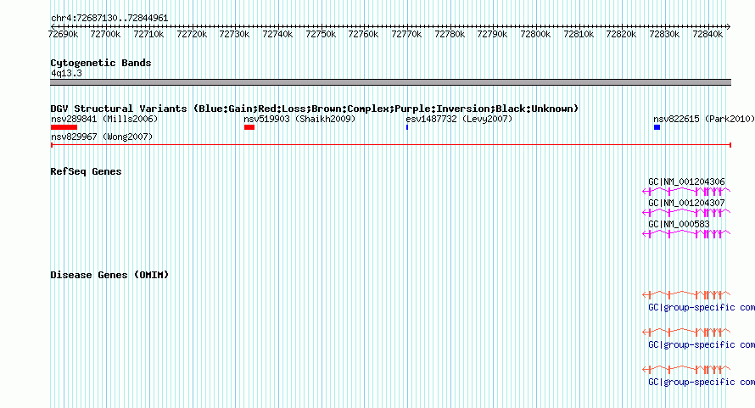Click the red nsv519903 loss variant bar
This screenshot has height=408, width=755.
pyautogui.click(x=249, y=127)
